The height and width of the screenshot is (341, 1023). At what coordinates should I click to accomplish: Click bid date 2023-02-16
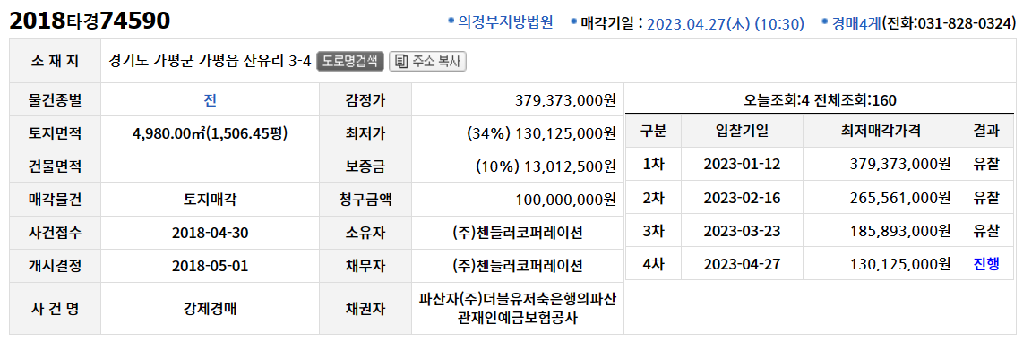pyautogui.click(x=742, y=198)
